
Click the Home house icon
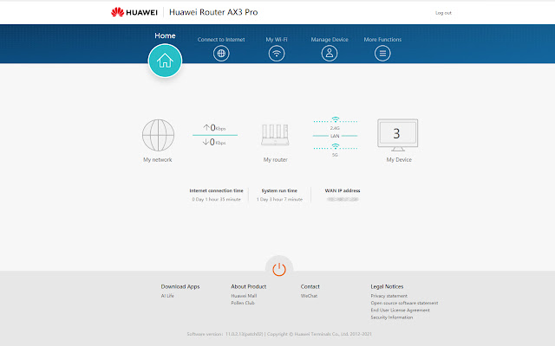point(165,61)
